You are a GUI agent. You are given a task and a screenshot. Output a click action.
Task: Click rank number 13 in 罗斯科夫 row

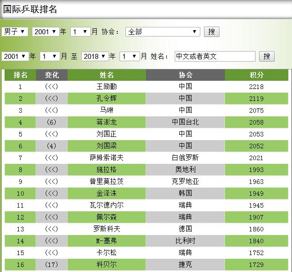20,229
